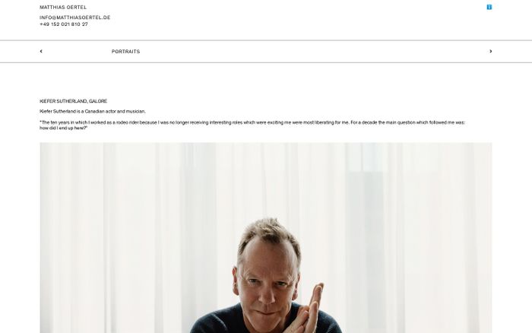532x333 pixels.
Task: Click 'main question which followed me' text
Action: pyautogui.click(x=420, y=122)
